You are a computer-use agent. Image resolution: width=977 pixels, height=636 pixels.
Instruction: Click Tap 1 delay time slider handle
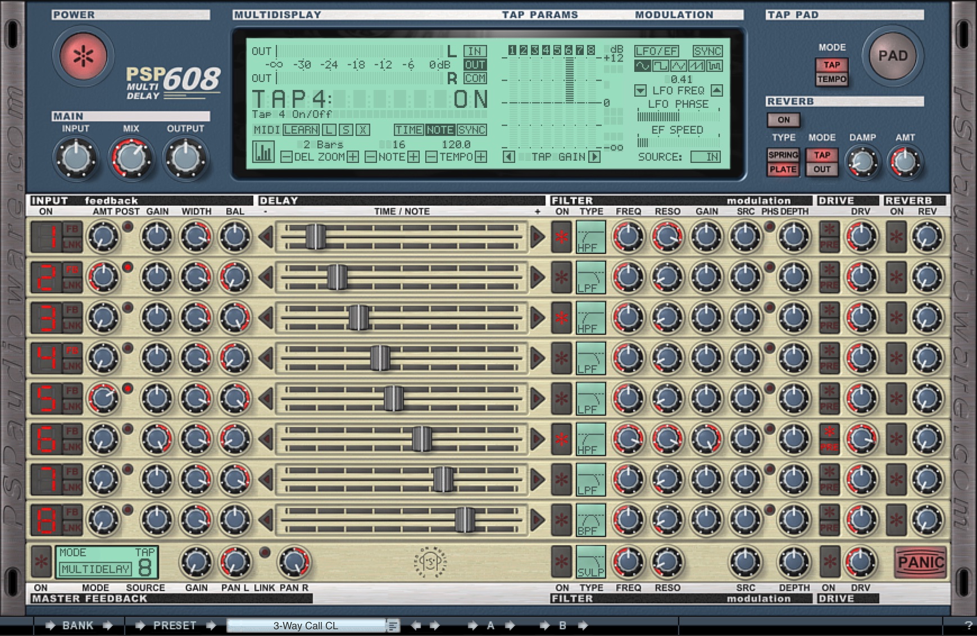316,237
